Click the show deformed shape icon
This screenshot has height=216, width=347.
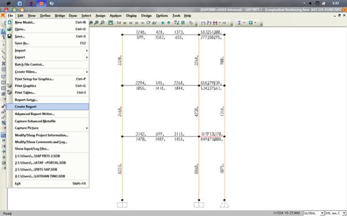pyautogui.click(x=209, y=23)
